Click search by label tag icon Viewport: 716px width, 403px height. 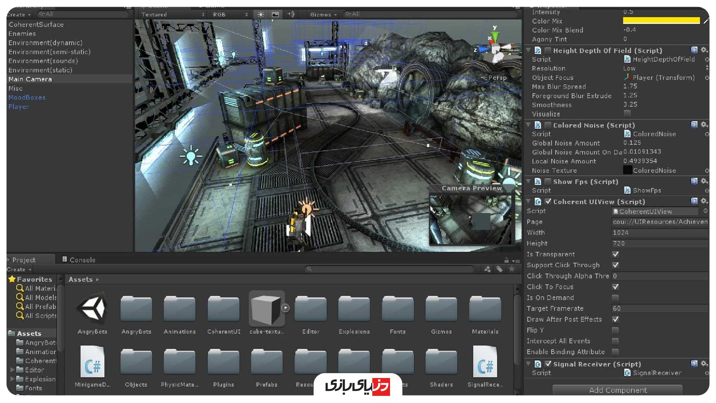pos(499,269)
